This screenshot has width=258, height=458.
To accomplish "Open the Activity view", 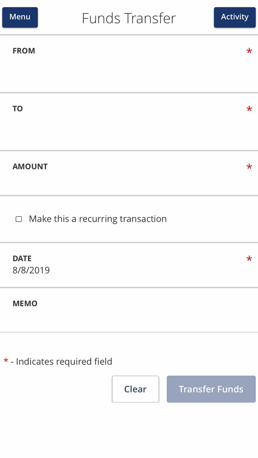I will pos(235,17).
